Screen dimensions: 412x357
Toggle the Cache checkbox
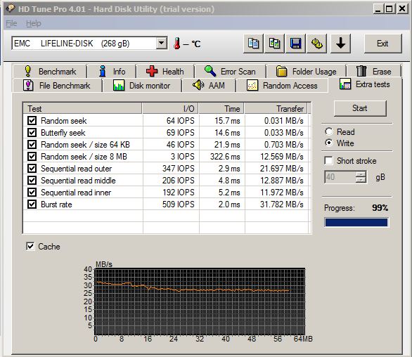tap(30, 247)
